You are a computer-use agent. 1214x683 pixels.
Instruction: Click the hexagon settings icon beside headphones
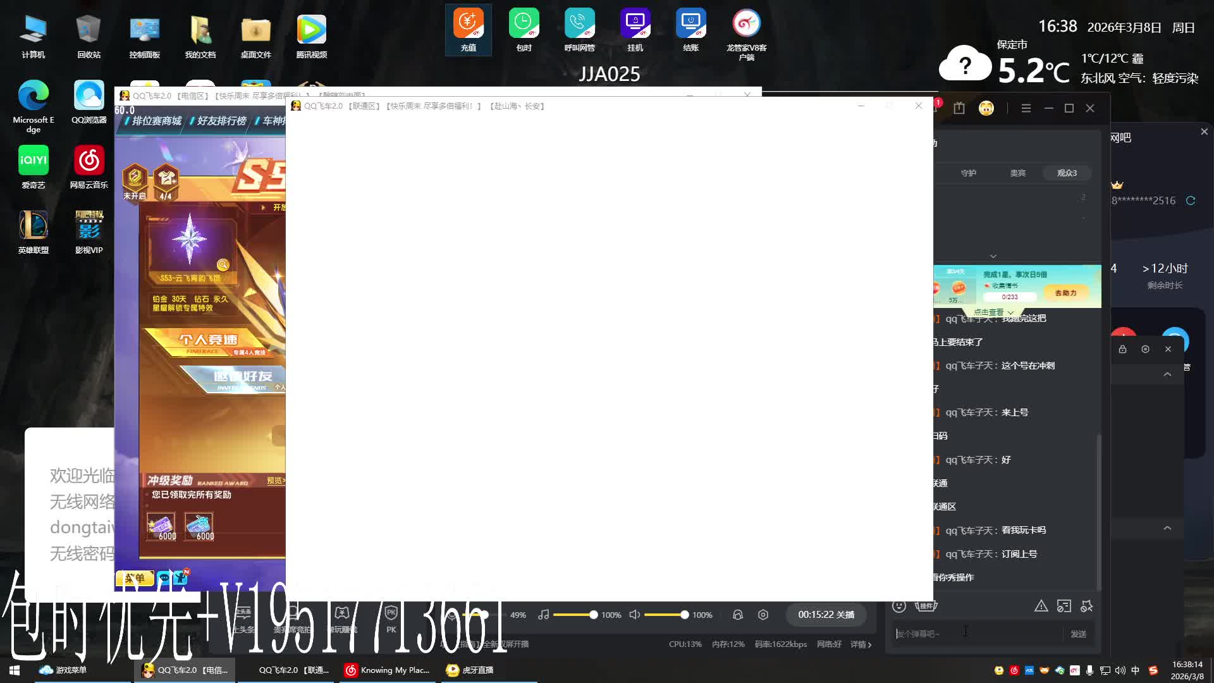point(763,615)
